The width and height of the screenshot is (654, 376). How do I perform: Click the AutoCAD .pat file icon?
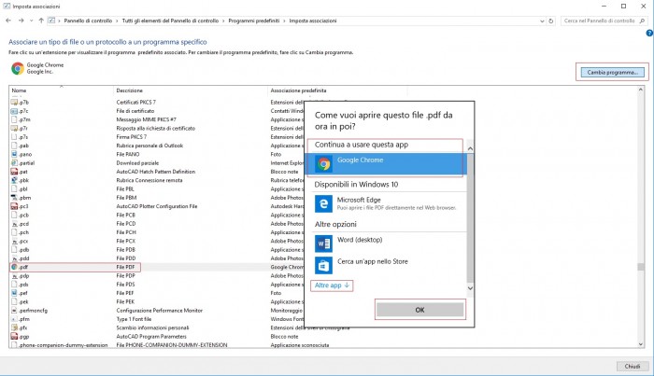(14, 172)
